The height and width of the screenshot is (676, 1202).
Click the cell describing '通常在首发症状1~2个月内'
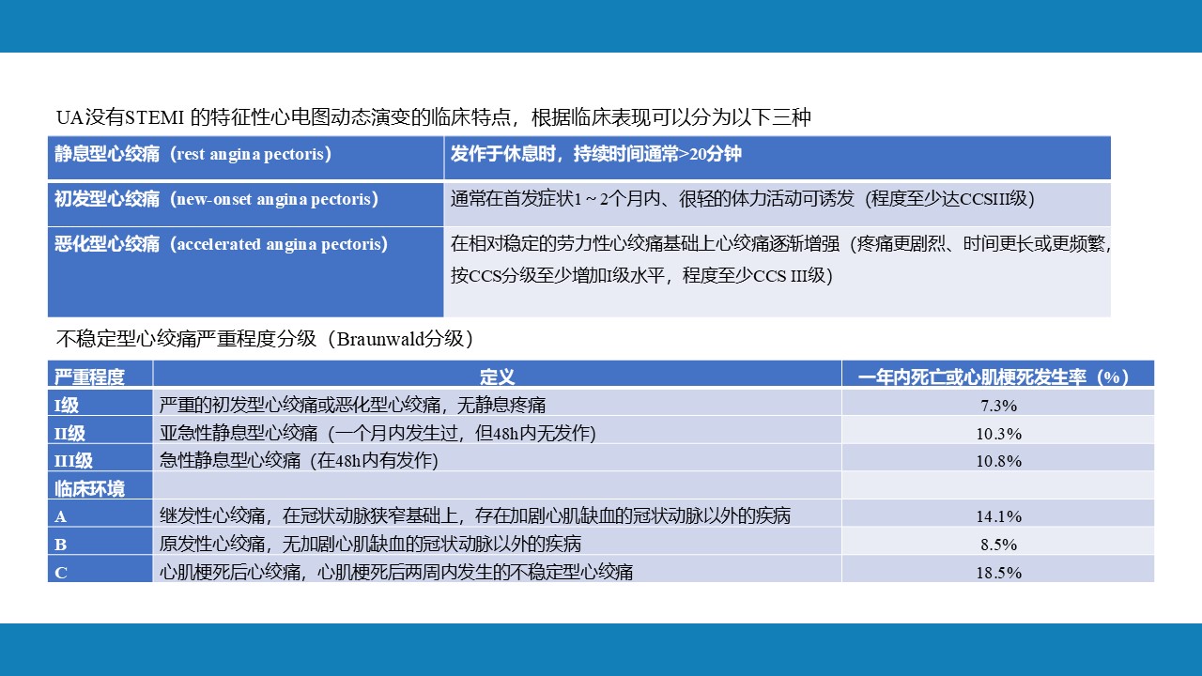(778, 203)
